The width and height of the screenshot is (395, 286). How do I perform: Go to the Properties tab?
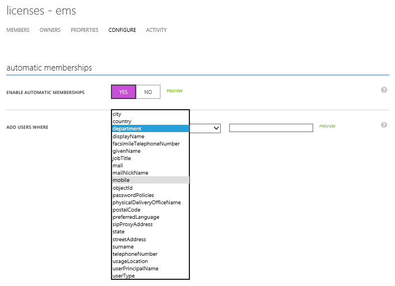(x=85, y=30)
